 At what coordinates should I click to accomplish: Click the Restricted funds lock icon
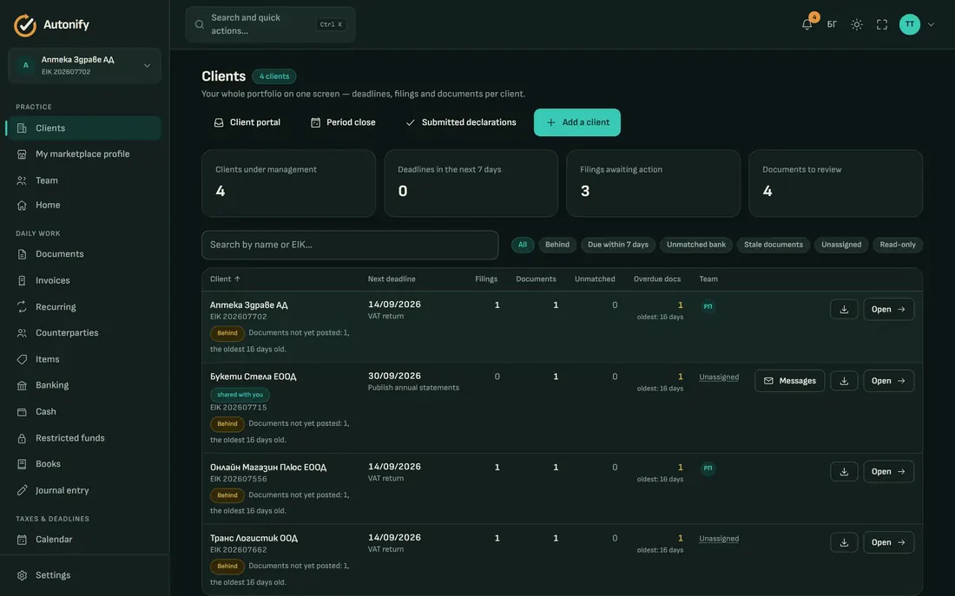pos(22,438)
